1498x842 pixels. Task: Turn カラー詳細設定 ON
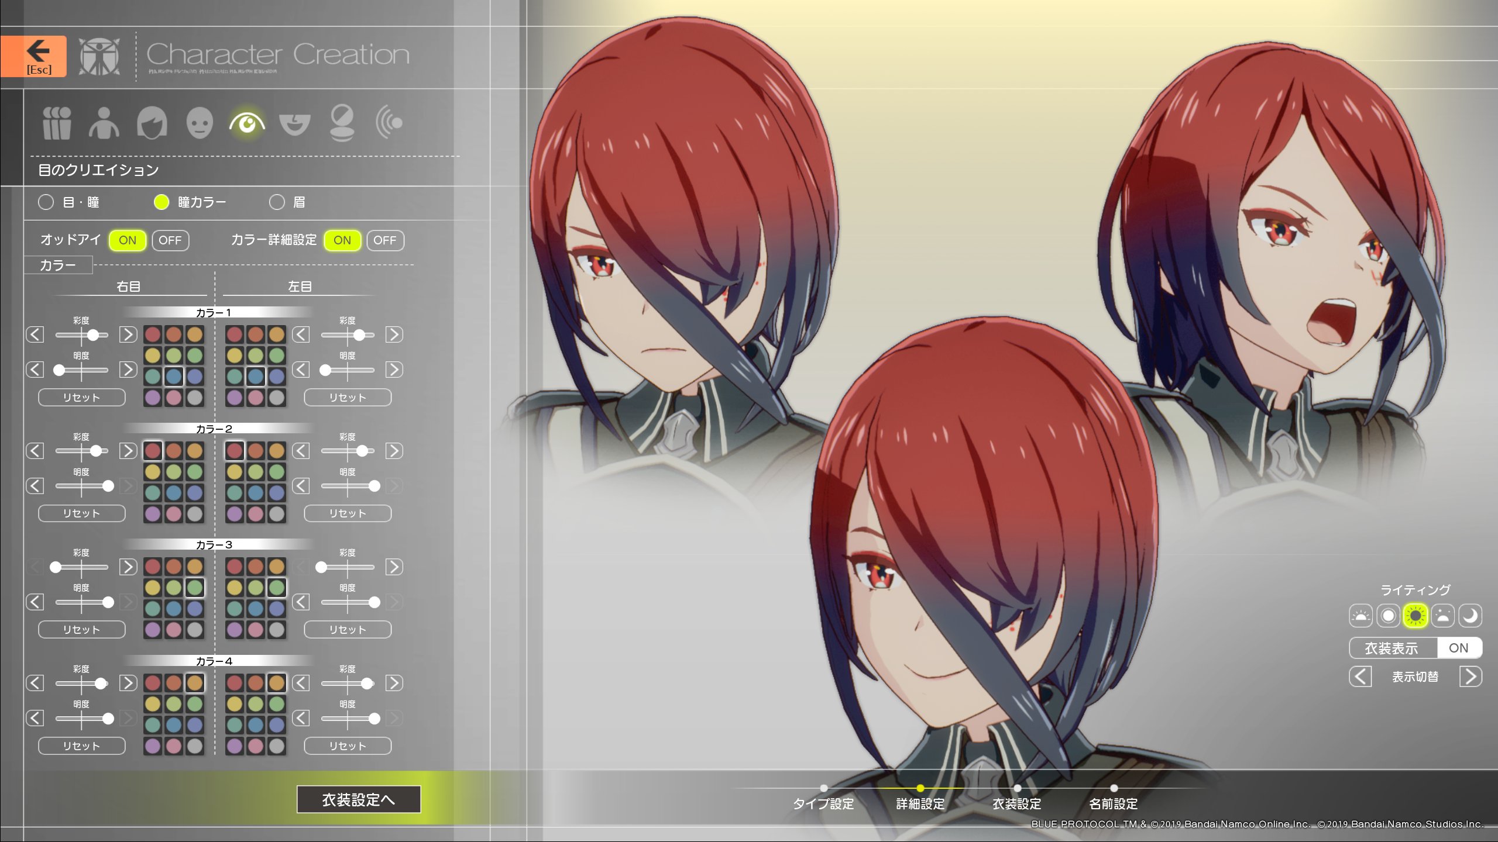point(342,240)
